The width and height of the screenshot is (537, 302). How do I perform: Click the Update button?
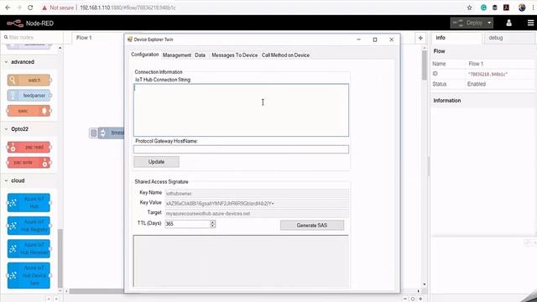coord(156,162)
